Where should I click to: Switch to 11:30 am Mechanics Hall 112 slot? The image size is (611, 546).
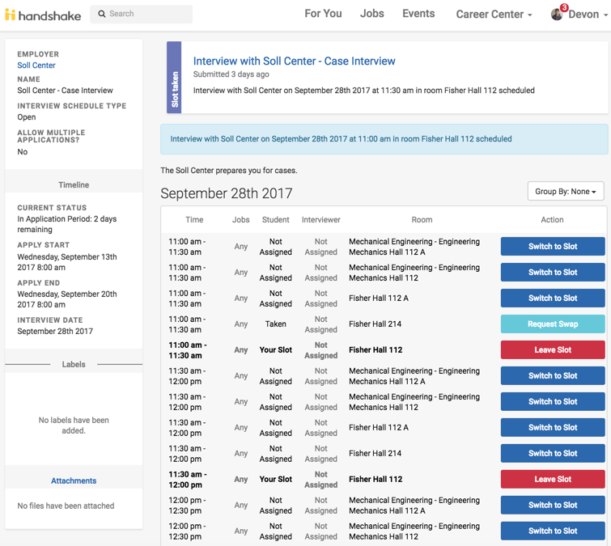[x=553, y=401]
